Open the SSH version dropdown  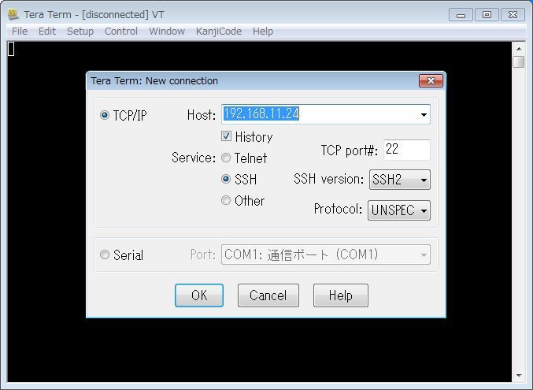pyautogui.click(x=399, y=180)
